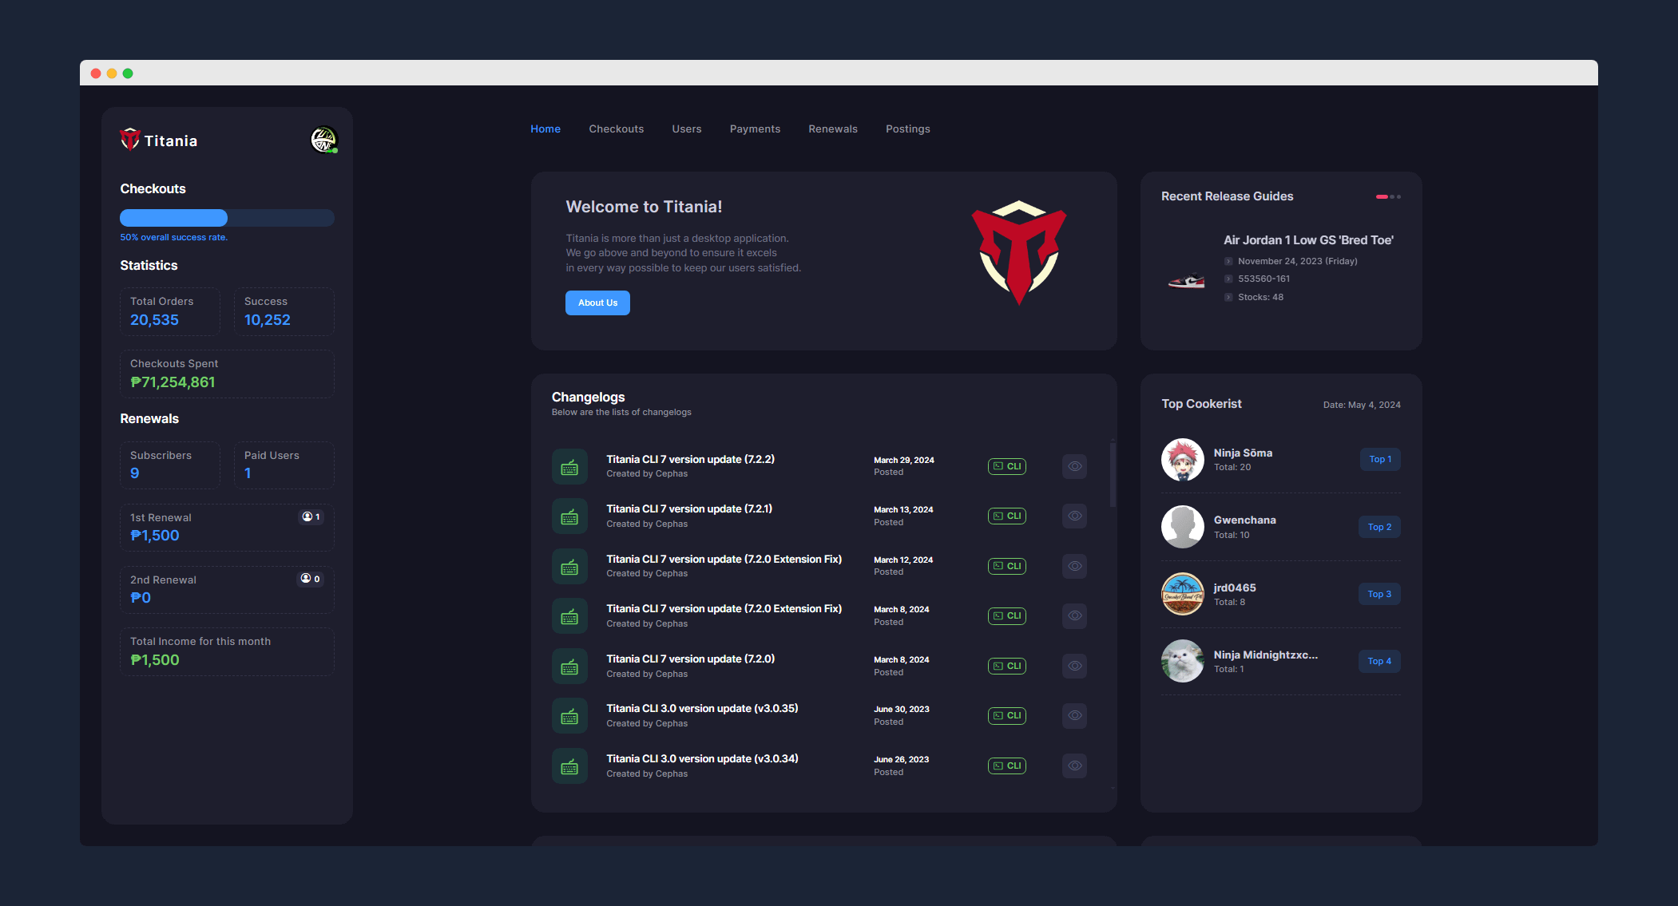The image size is (1678, 906).
Task: Open the Postings tab
Action: click(907, 129)
